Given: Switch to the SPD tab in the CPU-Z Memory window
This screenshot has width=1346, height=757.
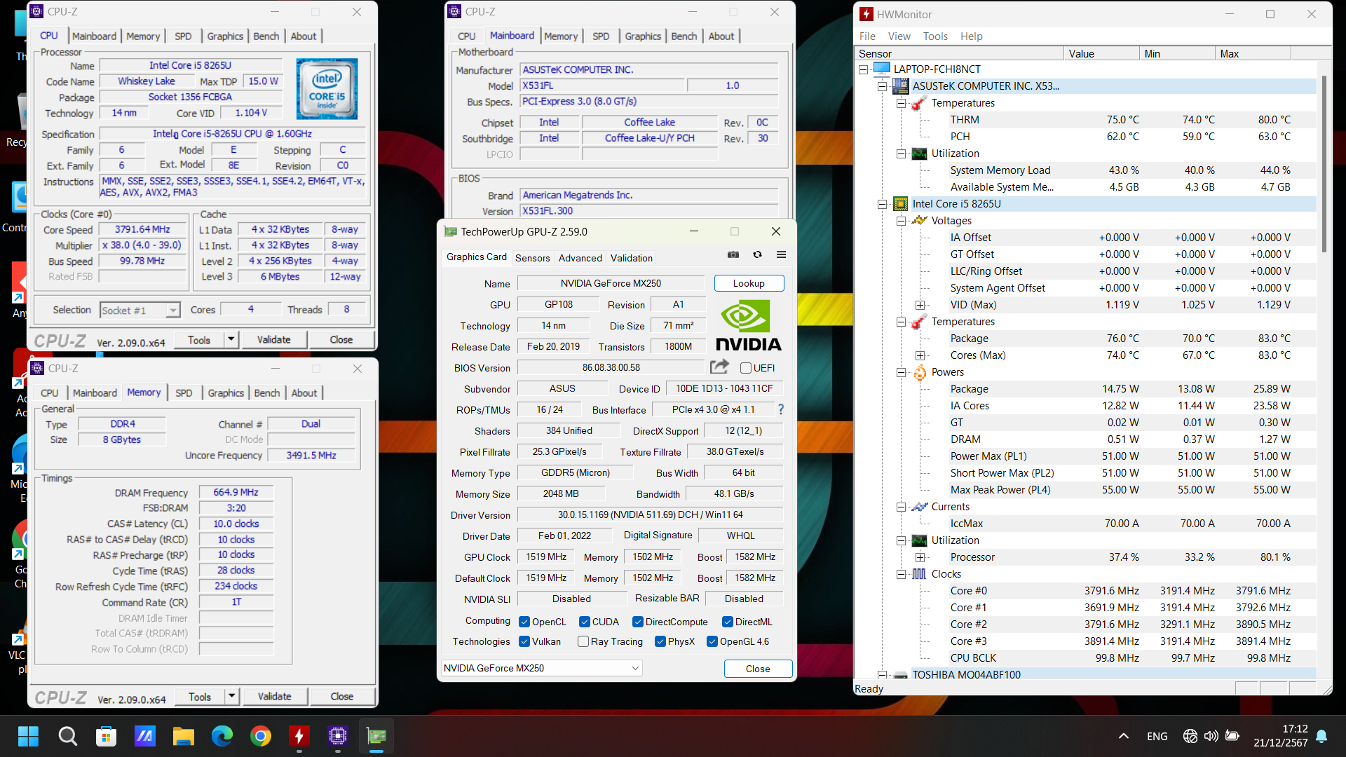Looking at the screenshot, I should (184, 393).
